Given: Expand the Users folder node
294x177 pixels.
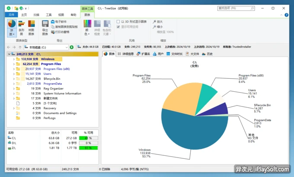Looking at the screenshot, I should click(x=14, y=74).
